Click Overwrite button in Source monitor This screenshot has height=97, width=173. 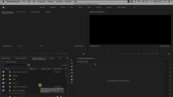(x=61, y=54)
